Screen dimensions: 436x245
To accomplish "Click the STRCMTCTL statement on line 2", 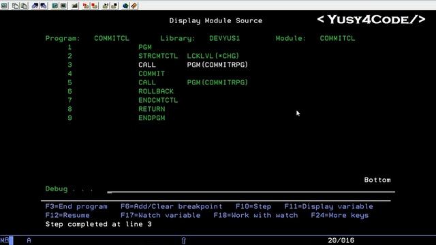I will (158, 56).
